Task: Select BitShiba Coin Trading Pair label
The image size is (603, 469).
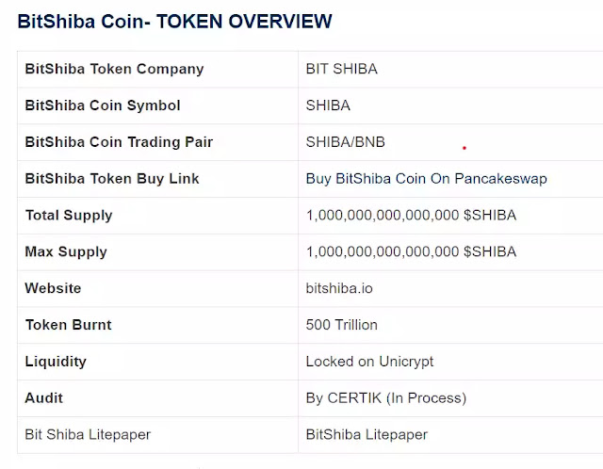Action: pyautogui.click(x=119, y=142)
